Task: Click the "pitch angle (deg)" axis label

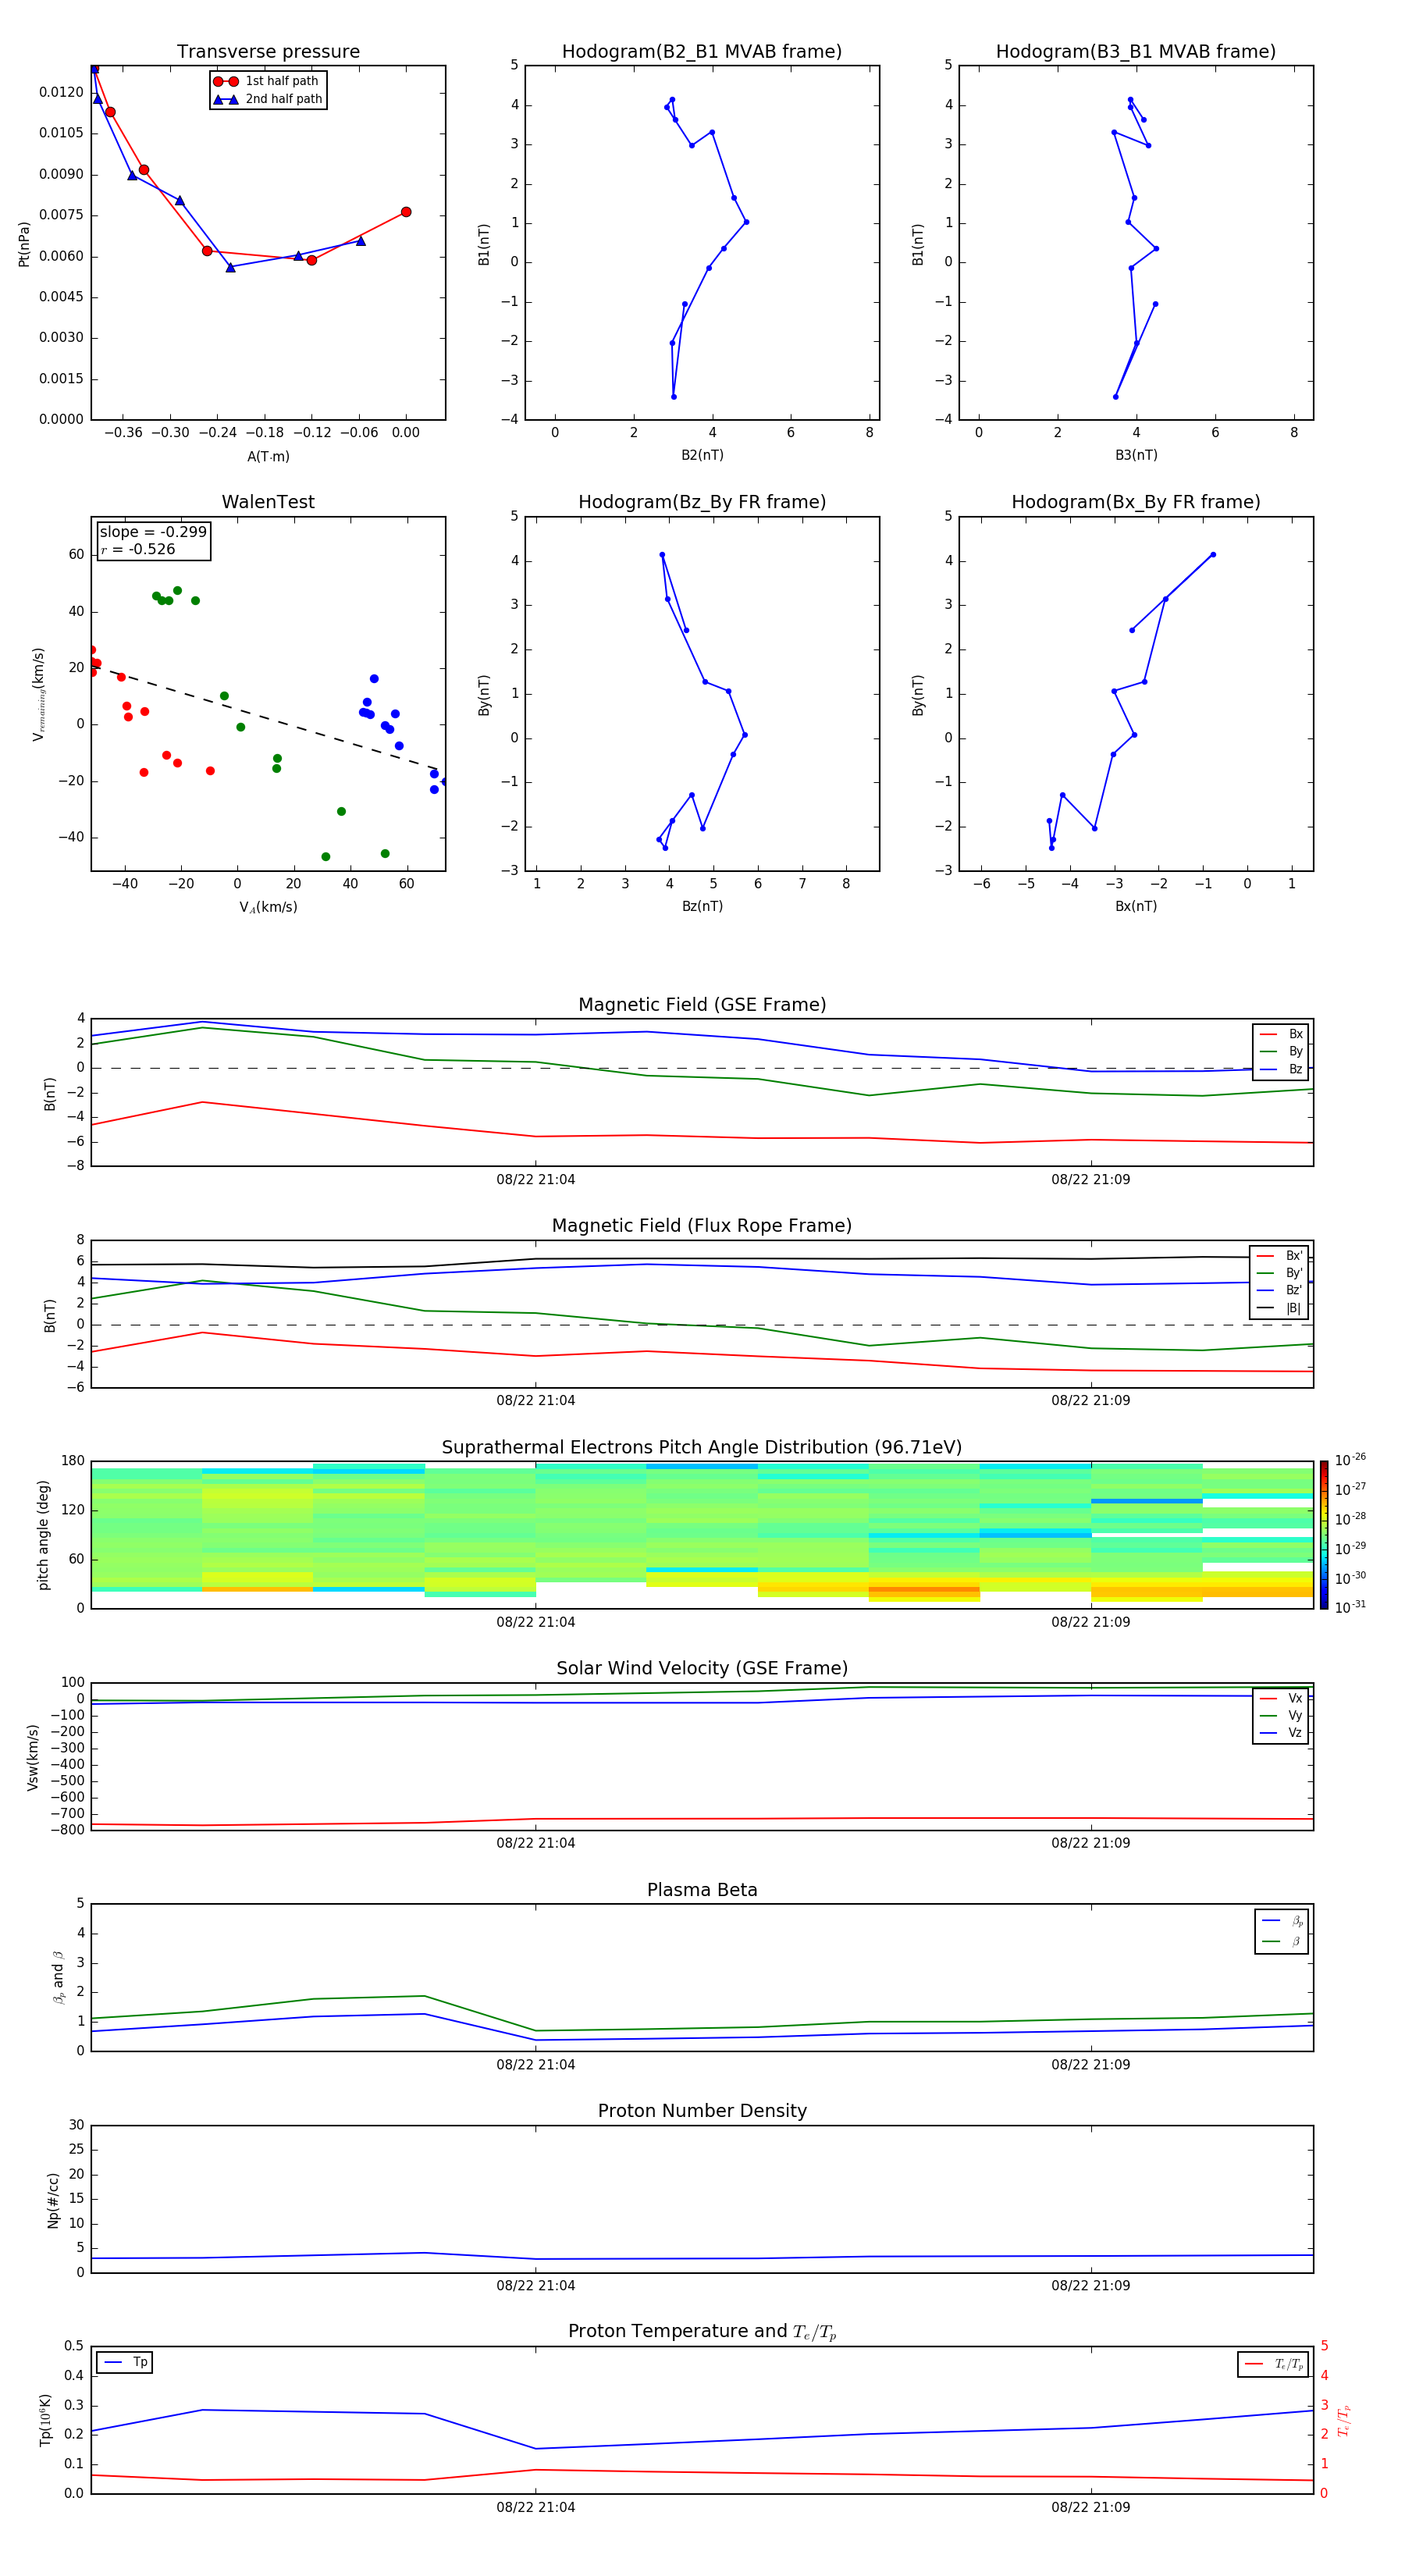Action: tap(43, 1535)
